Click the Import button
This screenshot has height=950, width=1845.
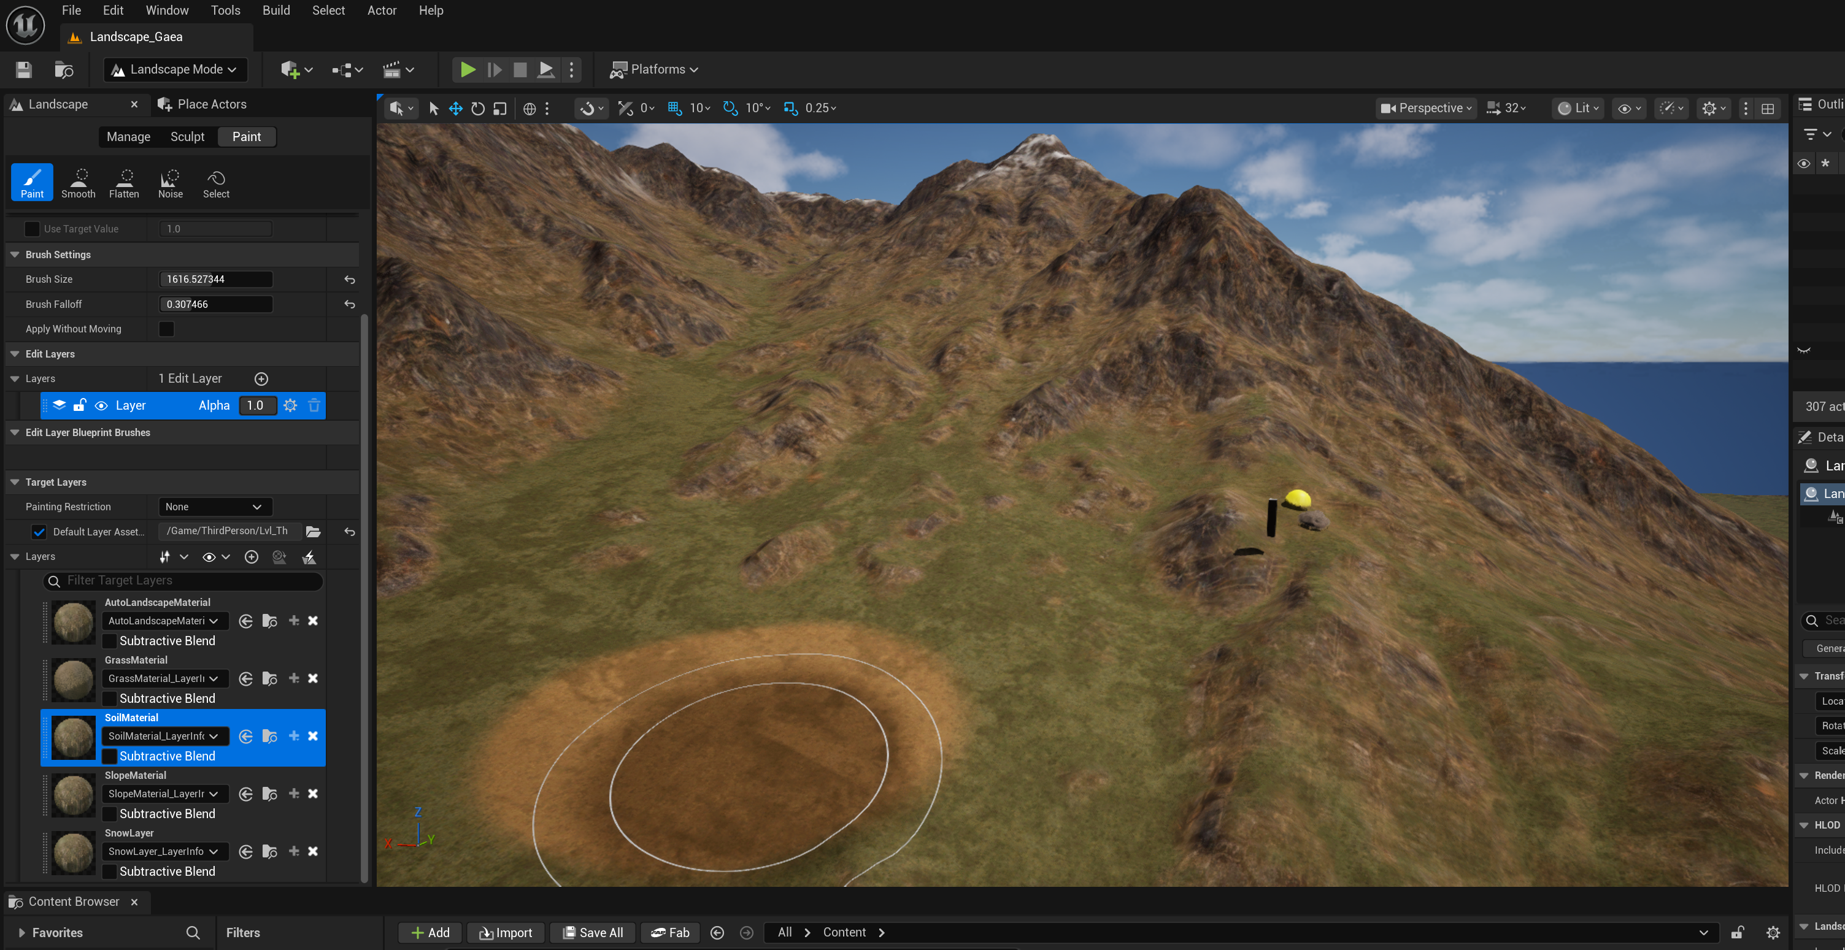[x=506, y=933]
